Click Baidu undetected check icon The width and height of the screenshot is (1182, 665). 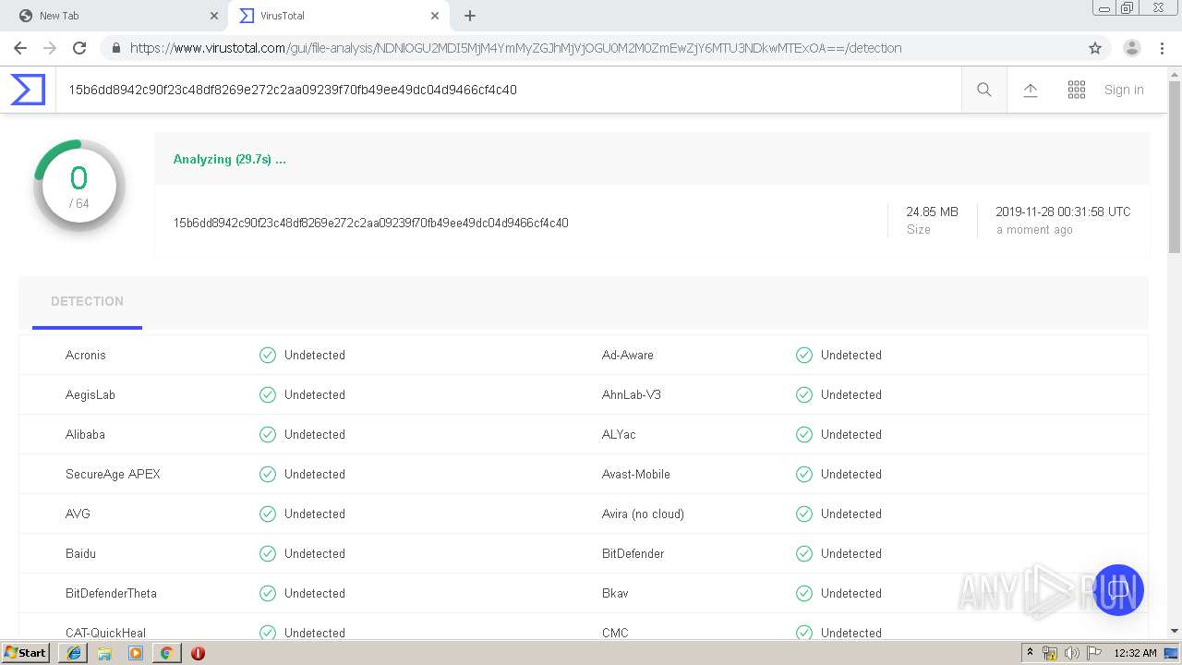(x=268, y=553)
